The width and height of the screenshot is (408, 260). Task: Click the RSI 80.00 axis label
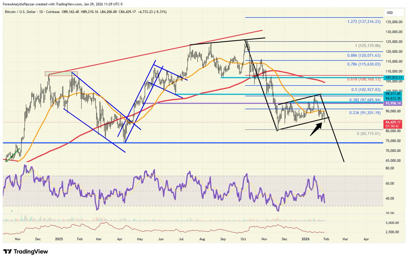pyautogui.click(x=390, y=168)
